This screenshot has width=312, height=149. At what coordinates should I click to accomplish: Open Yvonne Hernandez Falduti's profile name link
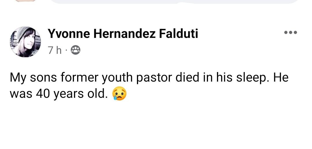point(123,34)
